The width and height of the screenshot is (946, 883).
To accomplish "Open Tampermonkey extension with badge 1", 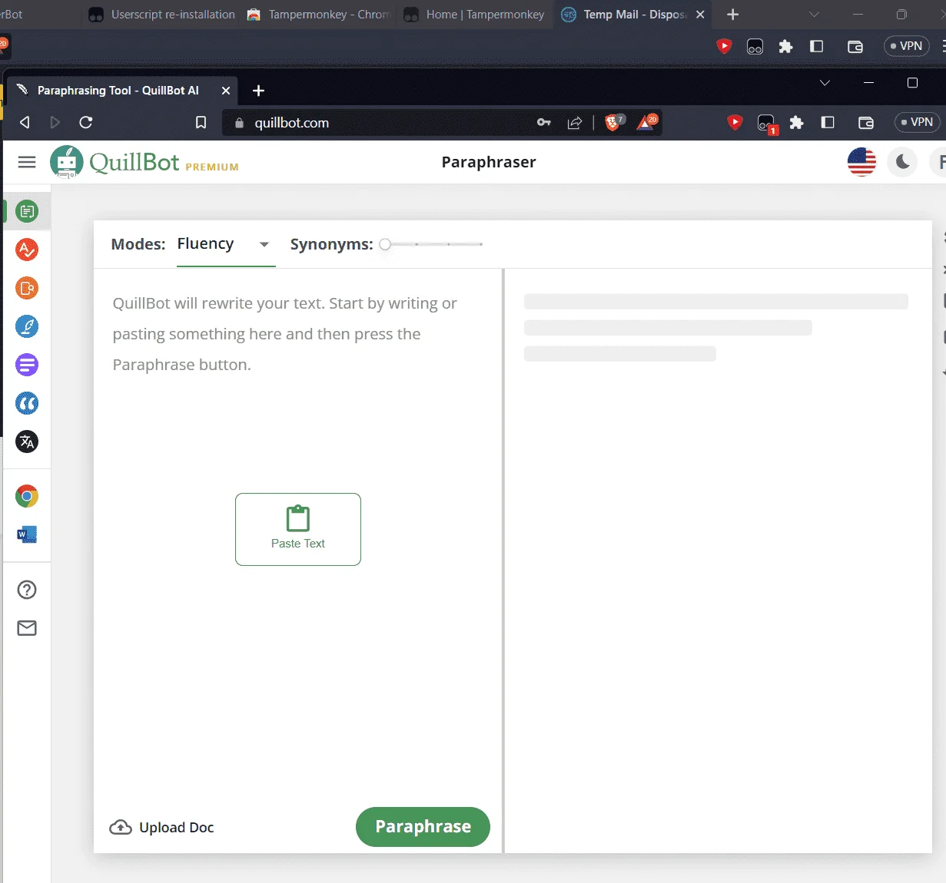I will tap(767, 124).
